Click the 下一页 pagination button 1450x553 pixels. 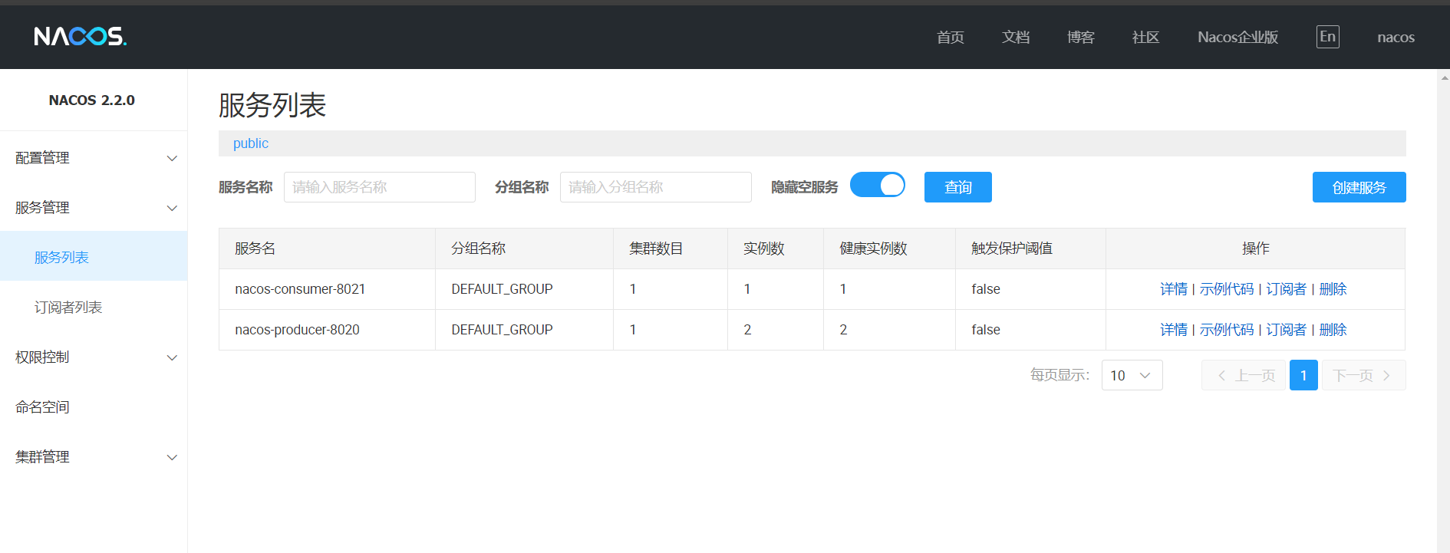click(1363, 375)
